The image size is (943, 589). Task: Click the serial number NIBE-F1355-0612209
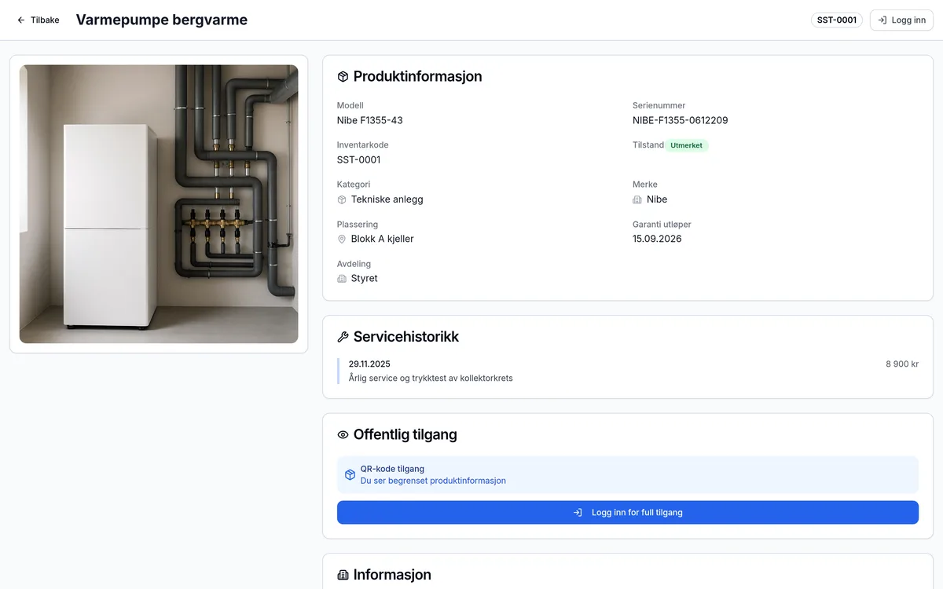coord(681,120)
